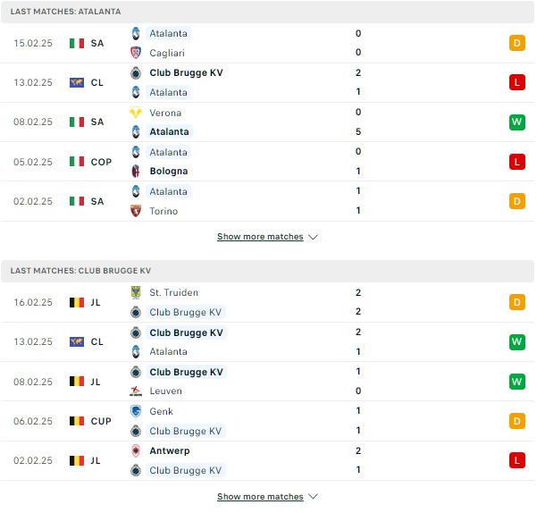Open Antwerp team name link
537x513 pixels.
click(170, 450)
